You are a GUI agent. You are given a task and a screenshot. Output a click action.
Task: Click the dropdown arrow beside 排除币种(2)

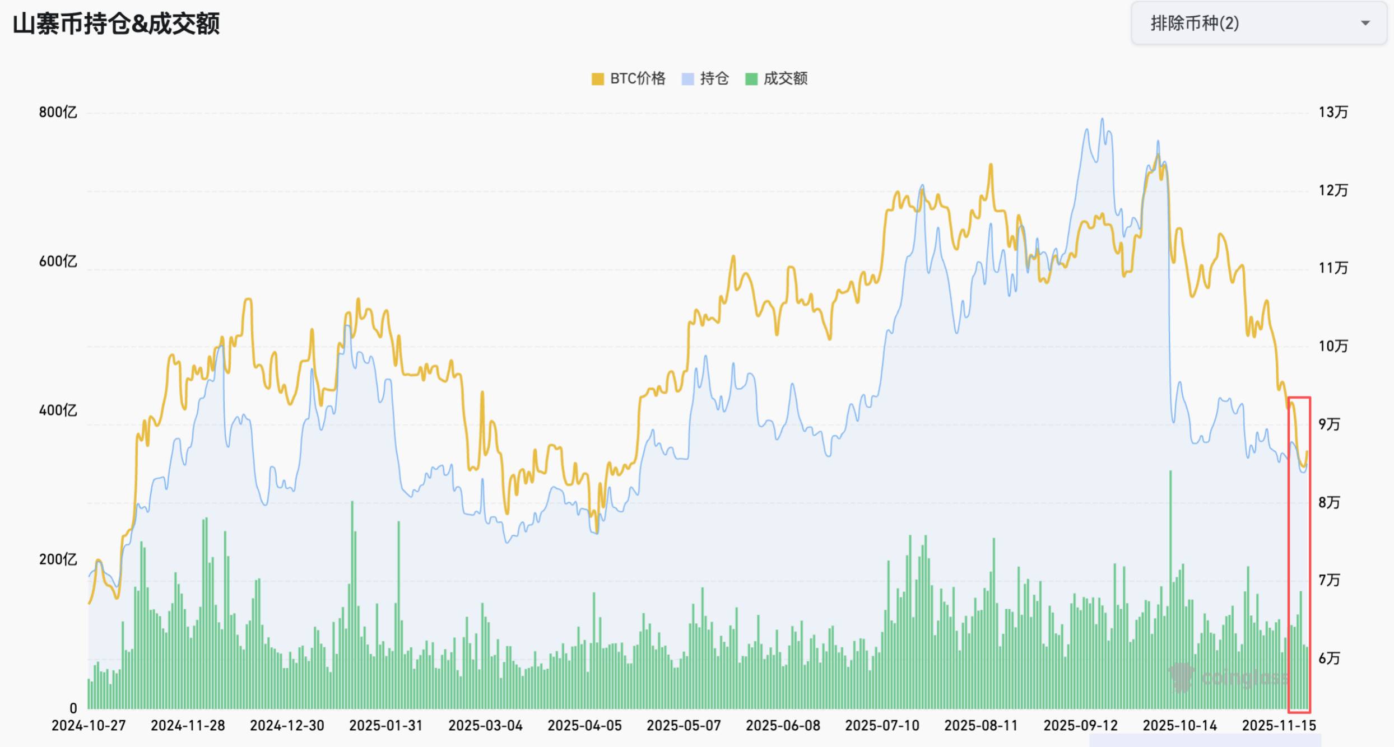point(1365,24)
